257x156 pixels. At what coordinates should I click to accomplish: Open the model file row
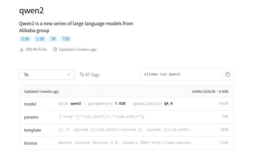(126, 104)
